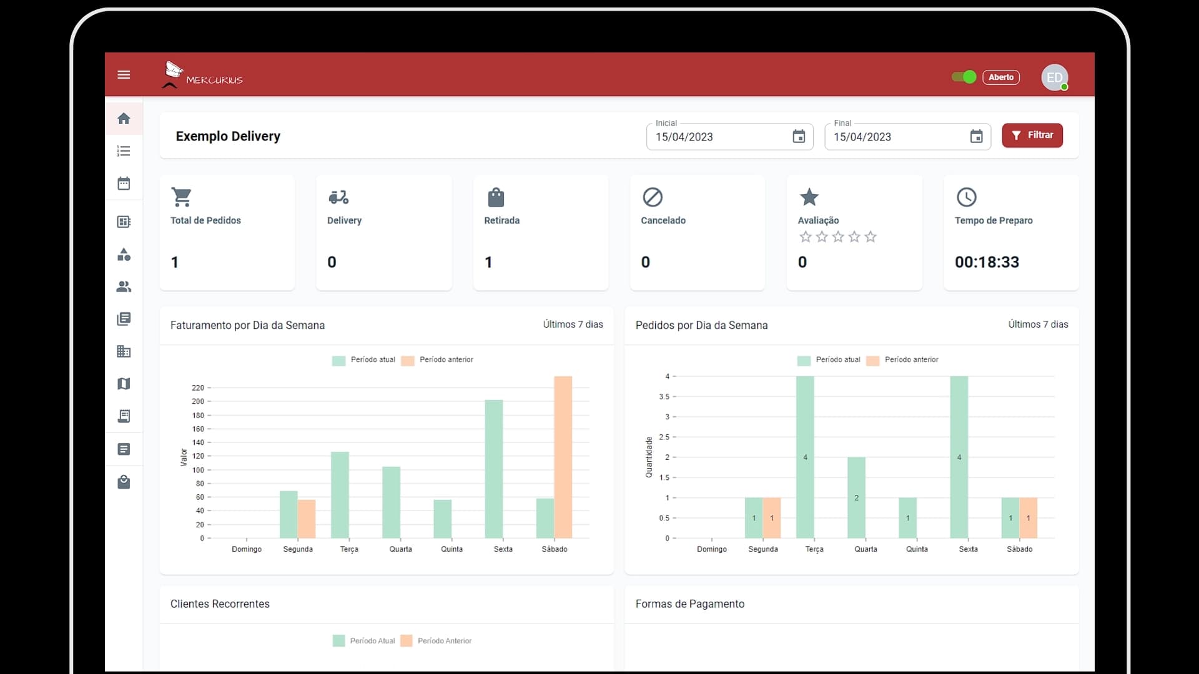The width and height of the screenshot is (1199, 674).
Task: Open the calendar icon in sidebar
Action: click(x=124, y=183)
